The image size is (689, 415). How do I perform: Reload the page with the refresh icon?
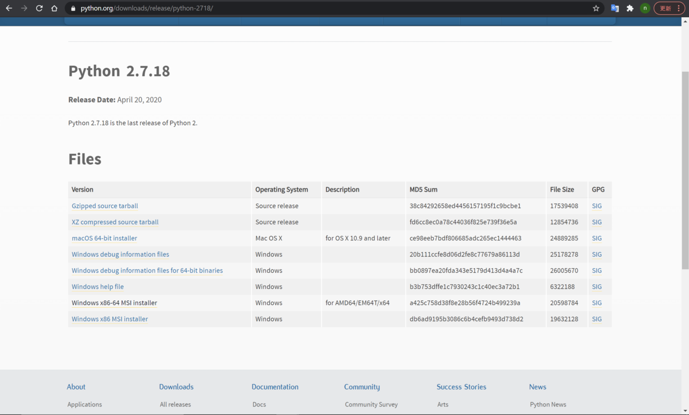[x=39, y=8]
